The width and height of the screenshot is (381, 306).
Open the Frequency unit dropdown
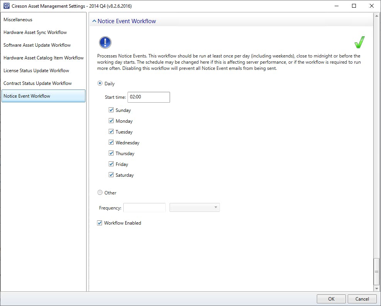(x=195, y=208)
